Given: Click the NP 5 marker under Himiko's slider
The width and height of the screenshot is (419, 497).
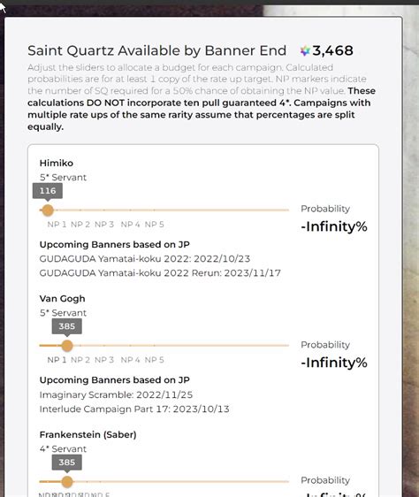Looking at the screenshot, I should point(155,225).
